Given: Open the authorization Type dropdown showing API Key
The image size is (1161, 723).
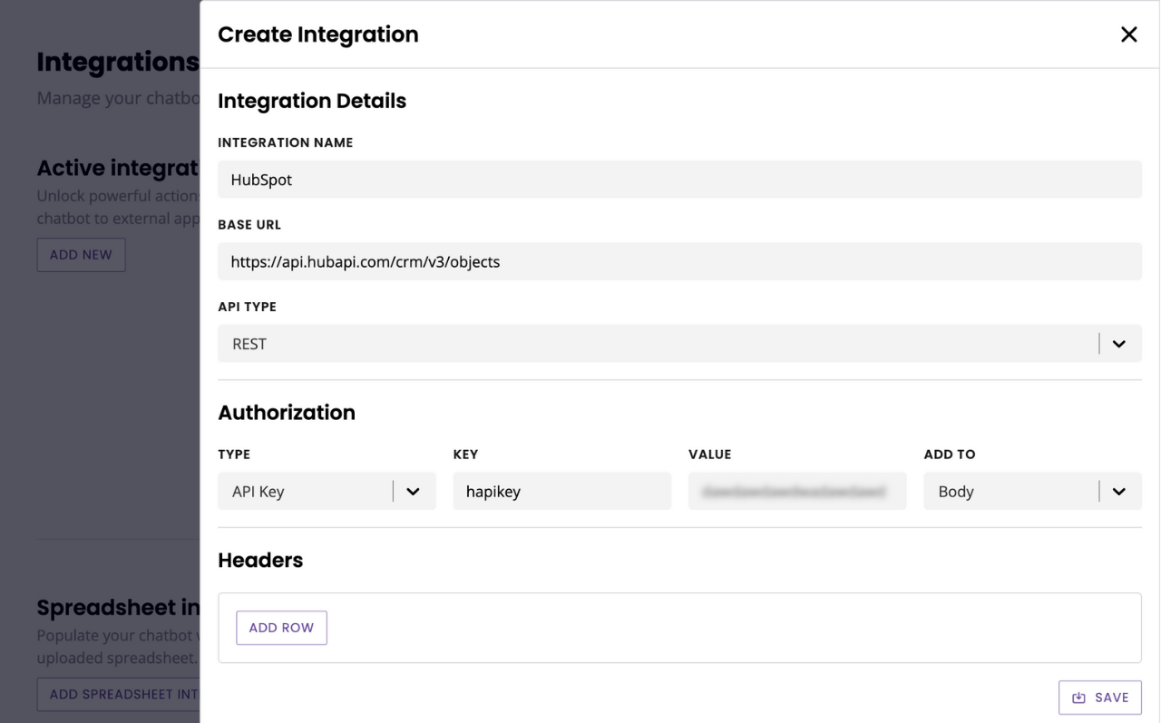Looking at the screenshot, I should pos(327,492).
